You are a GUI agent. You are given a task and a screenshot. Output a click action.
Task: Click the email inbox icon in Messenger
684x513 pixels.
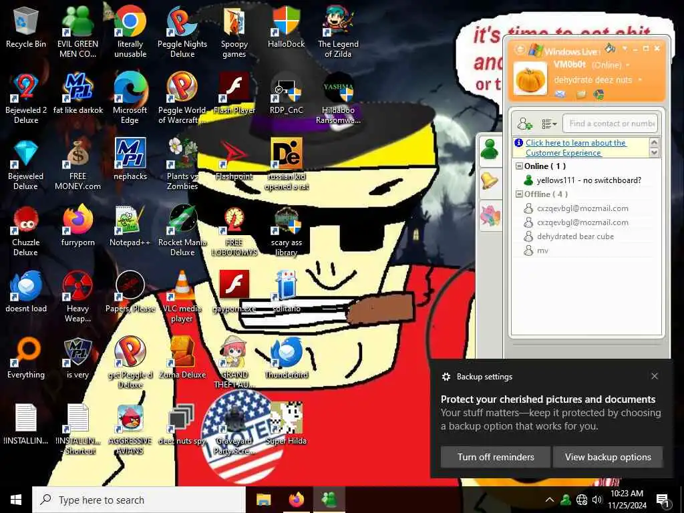click(560, 94)
